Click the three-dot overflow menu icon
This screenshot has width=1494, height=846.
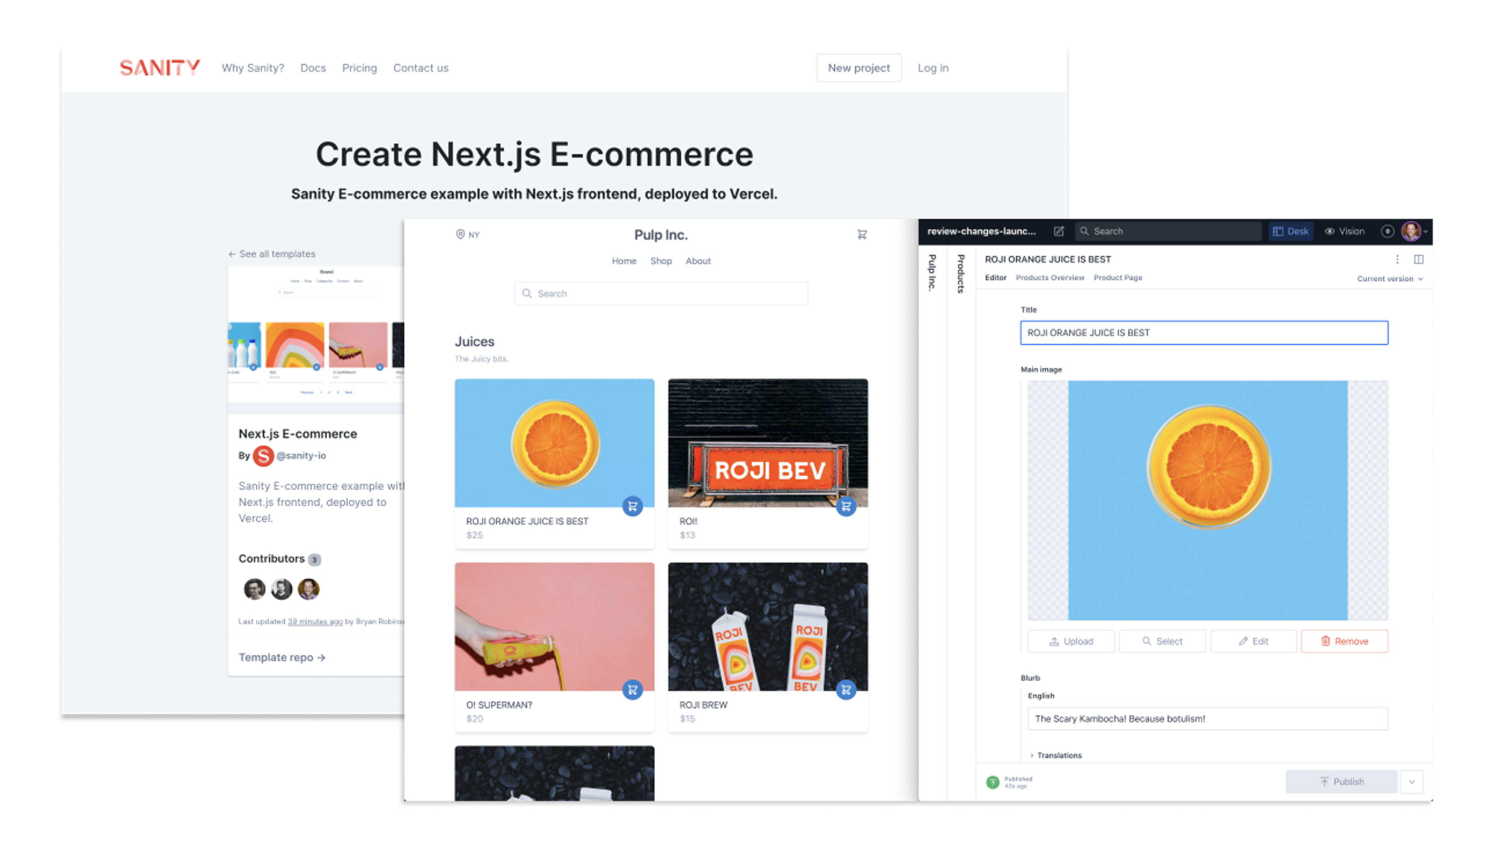click(1398, 259)
